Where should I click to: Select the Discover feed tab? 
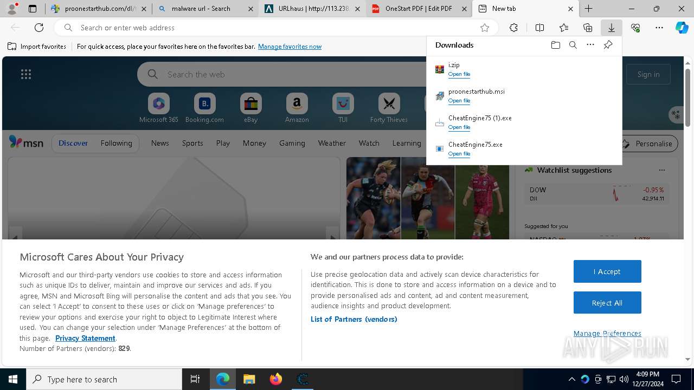pos(73,143)
